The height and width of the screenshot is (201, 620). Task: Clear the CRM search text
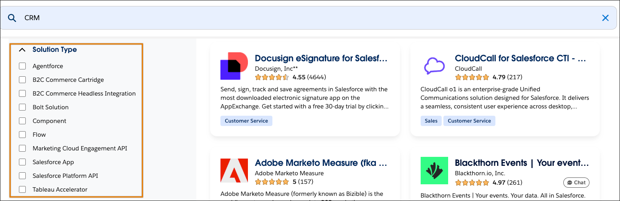click(x=605, y=18)
